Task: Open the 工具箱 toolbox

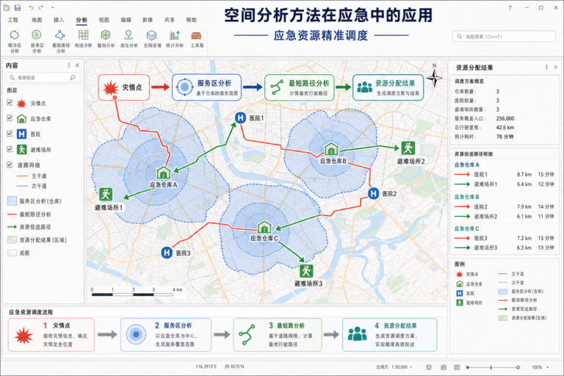Action: coord(197,39)
